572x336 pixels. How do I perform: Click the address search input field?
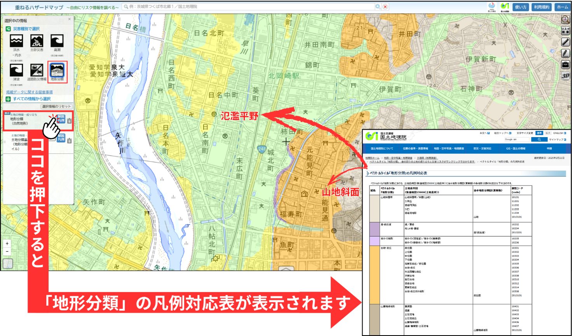tap(249, 7)
